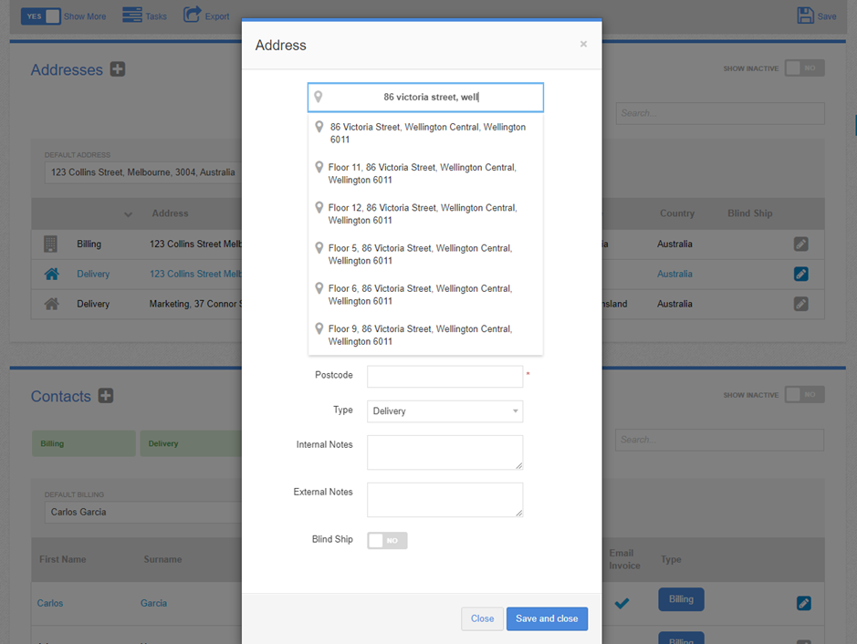The height and width of the screenshot is (644, 857).
Task: Select the Billing contacts filter tab
Action: point(84,443)
